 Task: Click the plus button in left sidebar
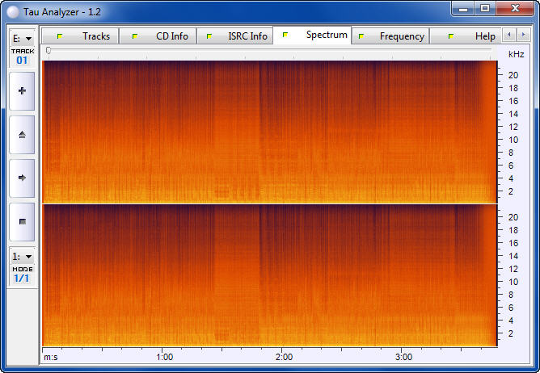22,91
